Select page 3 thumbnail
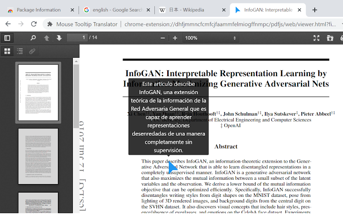Screen dimensions: 343x214 point(38,203)
